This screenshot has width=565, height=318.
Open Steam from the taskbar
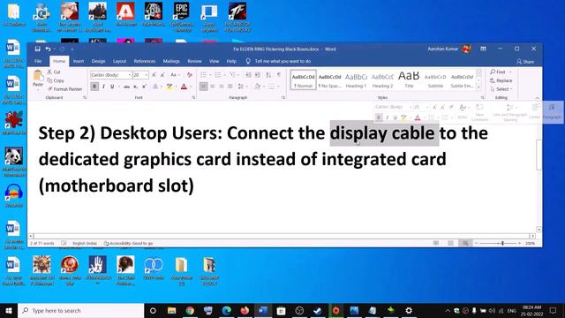pyautogui.click(x=318, y=310)
